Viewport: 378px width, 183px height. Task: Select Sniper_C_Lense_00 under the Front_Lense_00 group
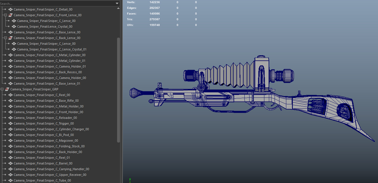pos(46,21)
